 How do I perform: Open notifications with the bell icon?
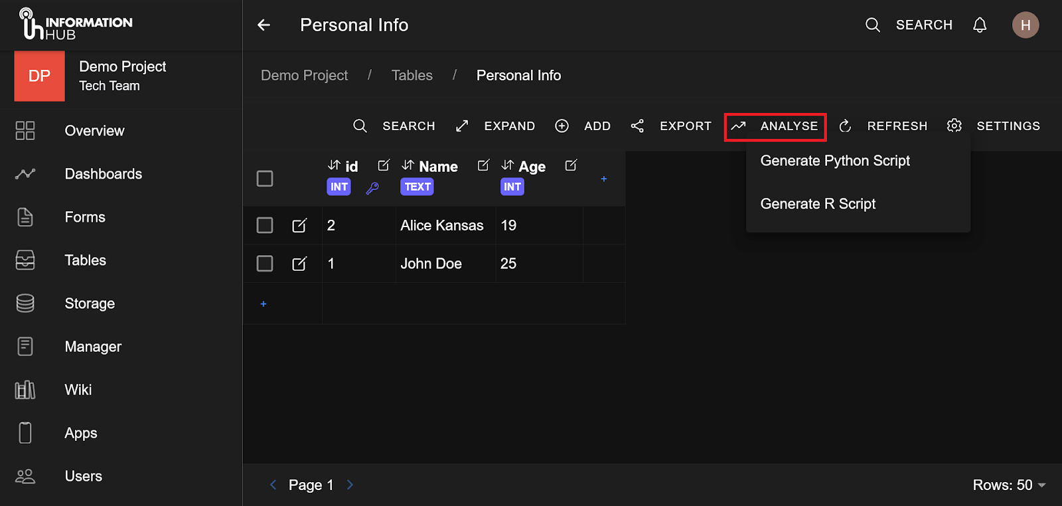(979, 25)
